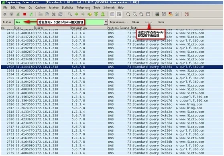Open the capture interfaces list icon
This screenshot has height=156, width=224.
pyautogui.click(x=5, y=14)
